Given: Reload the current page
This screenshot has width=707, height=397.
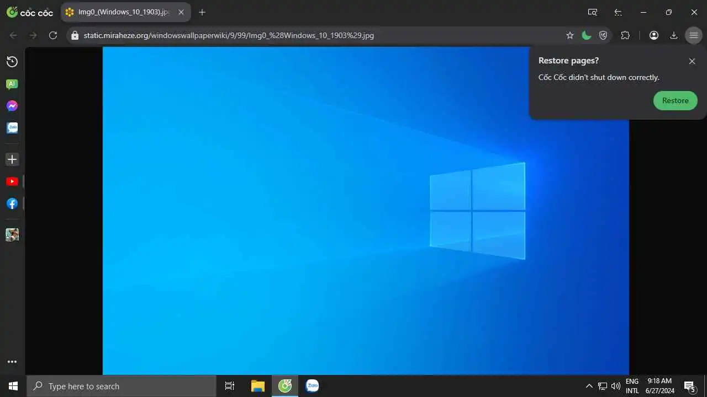Looking at the screenshot, I should click(53, 35).
